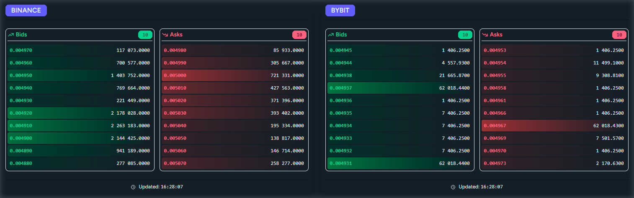This screenshot has width=634, height=198.
Task: Click Bybit ask quantity 2 170.6300
Action: pyautogui.click(x=610, y=163)
